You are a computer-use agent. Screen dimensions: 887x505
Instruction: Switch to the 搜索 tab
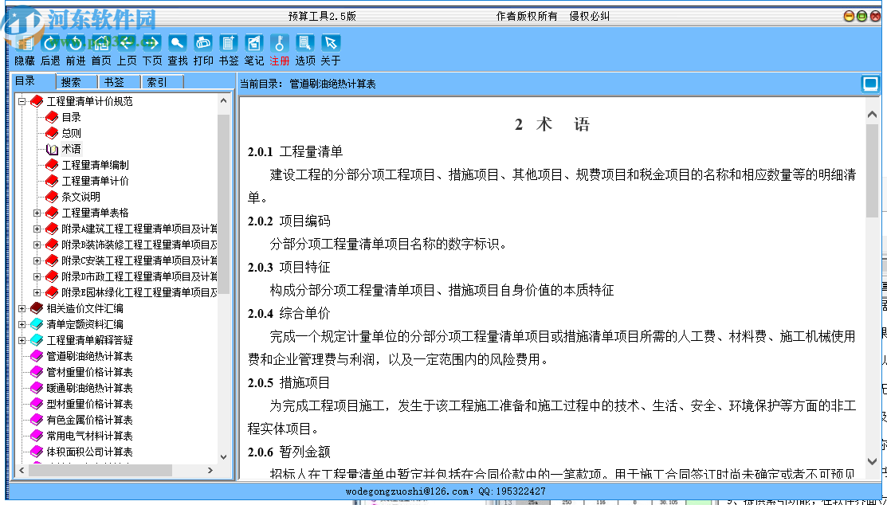pos(77,82)
